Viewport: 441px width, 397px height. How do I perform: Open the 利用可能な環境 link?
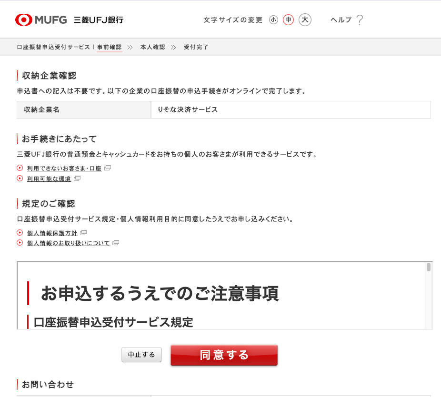49,179
